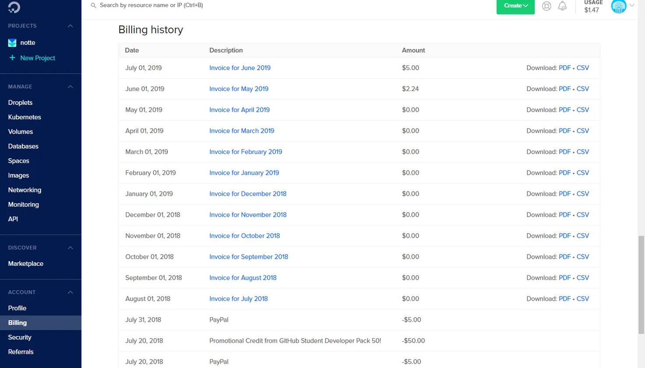
Task: Open Invoice for February 2019
Action: (x=245, y=152)
